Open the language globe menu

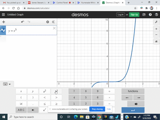pos(156,15)
